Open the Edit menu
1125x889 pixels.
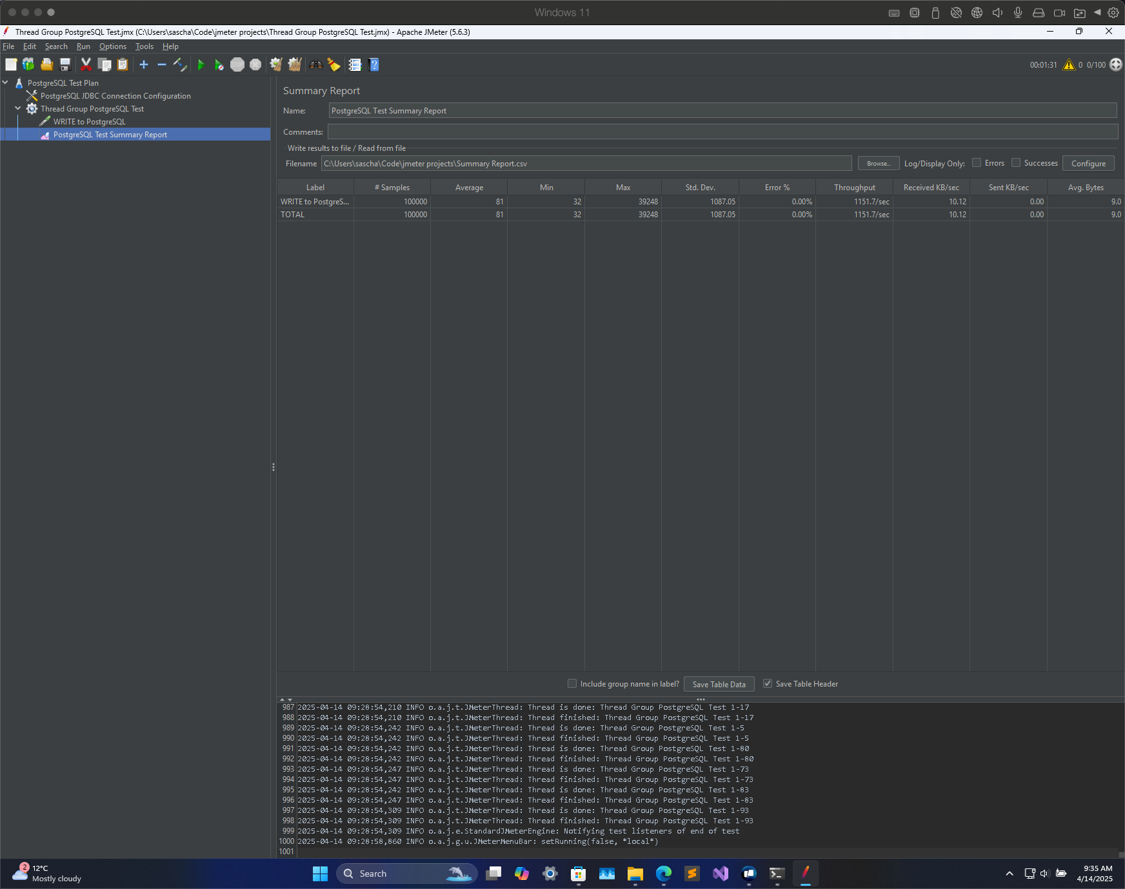[x=30, y=46]
